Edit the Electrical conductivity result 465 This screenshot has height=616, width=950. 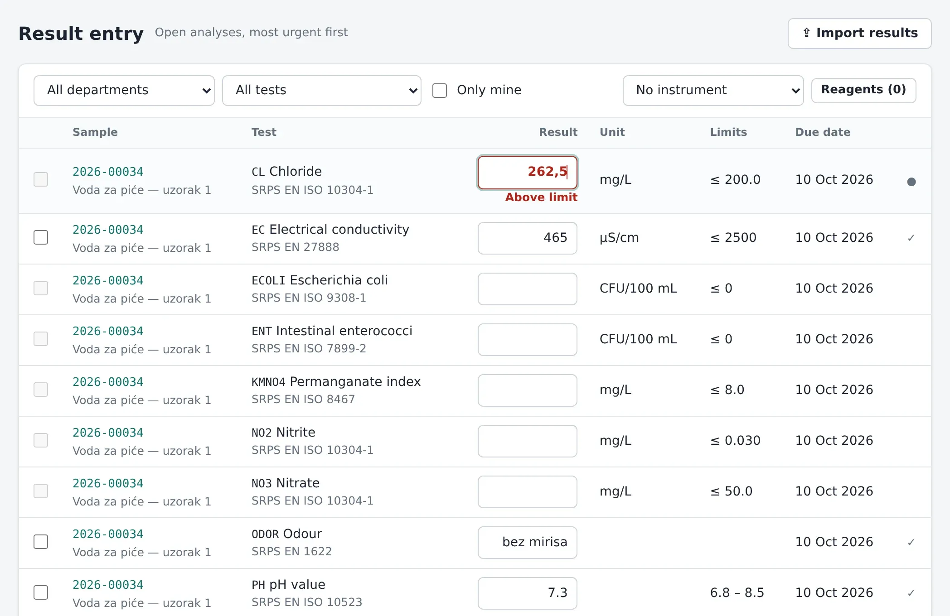click(528, 238)
